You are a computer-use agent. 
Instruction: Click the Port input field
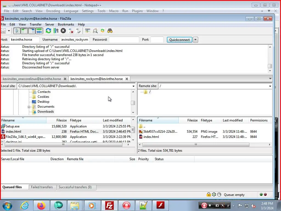click(157, 40)
